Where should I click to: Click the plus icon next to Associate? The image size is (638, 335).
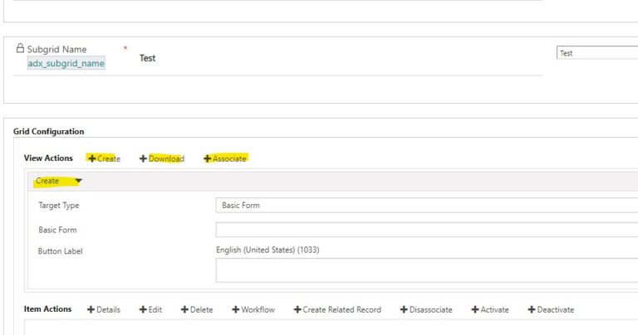[207, 158]
